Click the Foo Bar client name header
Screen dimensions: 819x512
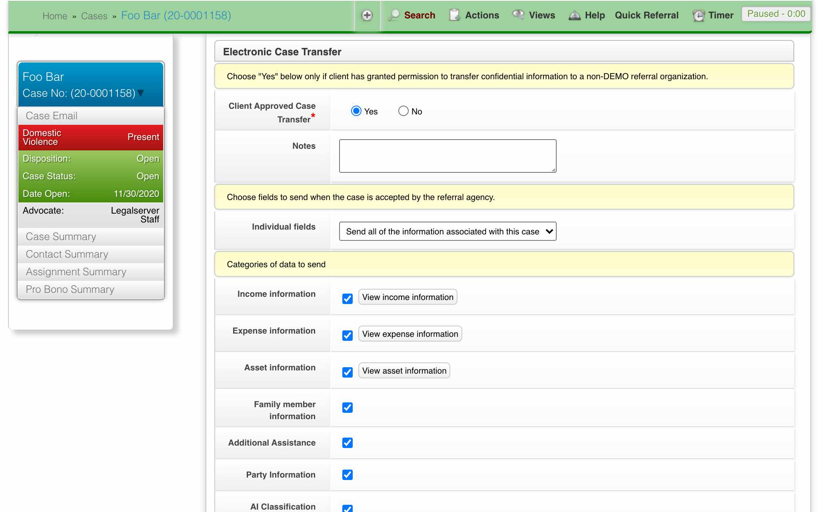[43, 77]
